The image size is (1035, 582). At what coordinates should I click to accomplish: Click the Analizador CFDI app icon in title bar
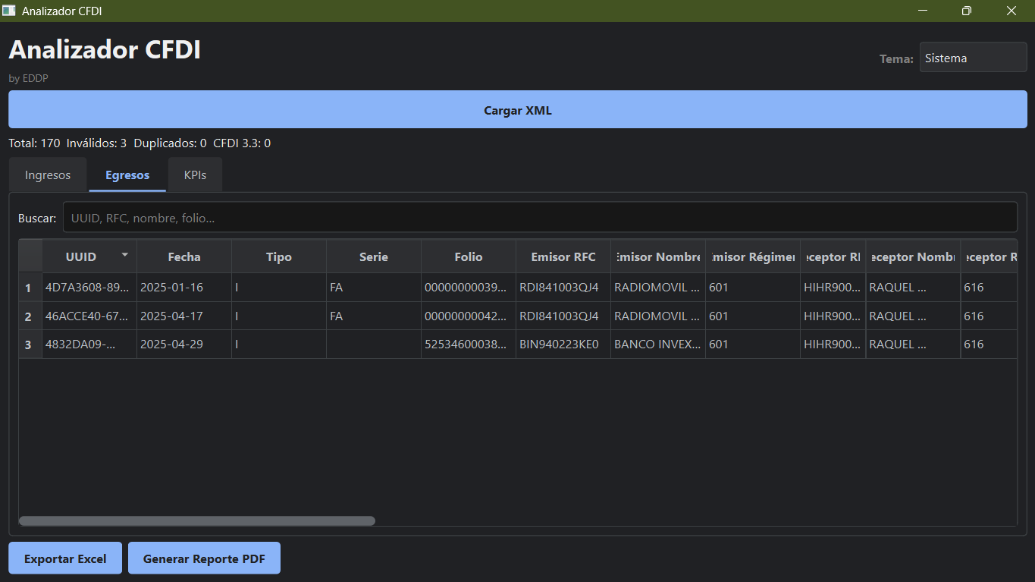coord(9,11)
